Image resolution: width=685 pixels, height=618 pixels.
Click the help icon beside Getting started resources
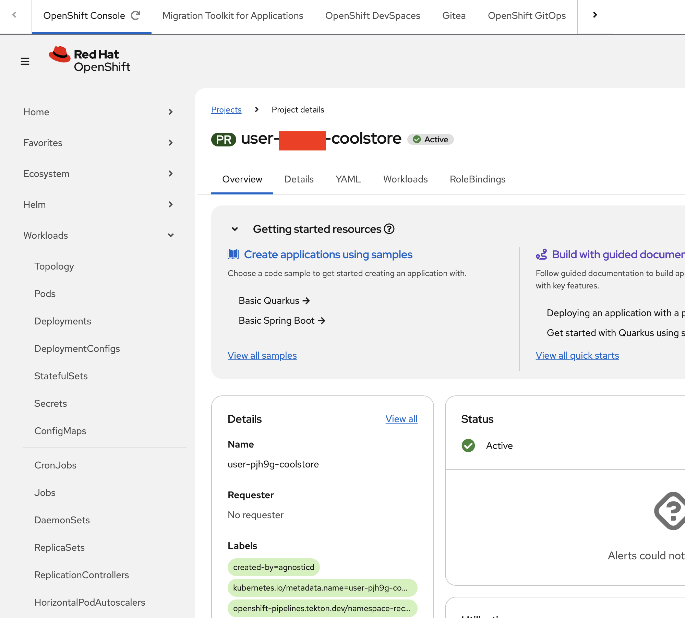point(389,229)
